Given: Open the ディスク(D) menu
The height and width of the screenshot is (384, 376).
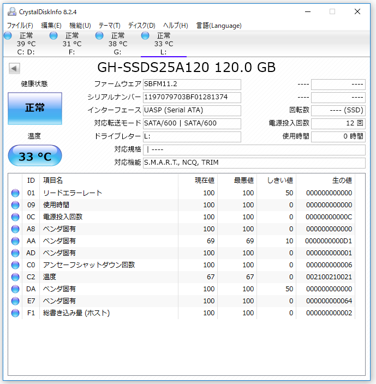Looking at the screenshot, I should [x=141, y=26].
